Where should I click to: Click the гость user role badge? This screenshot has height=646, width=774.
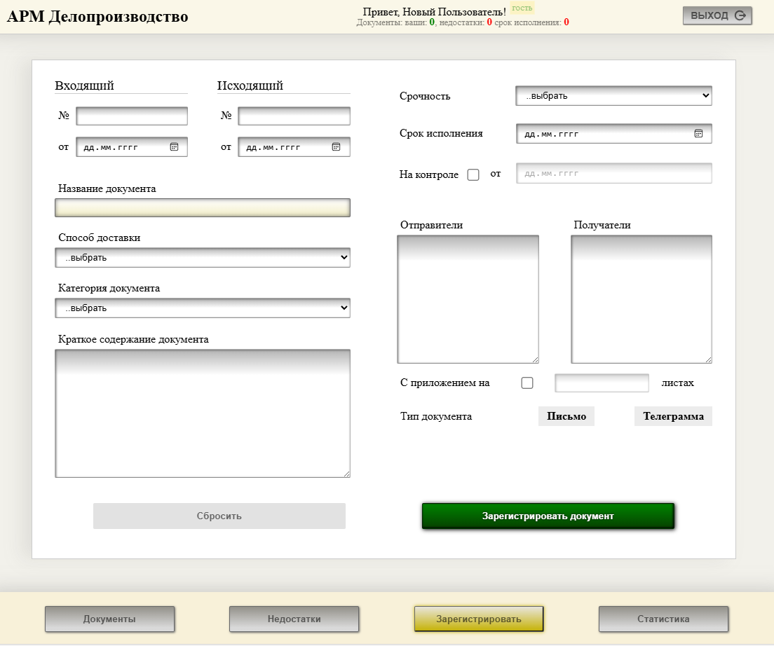pyautogui.click(x=522, y=8)
